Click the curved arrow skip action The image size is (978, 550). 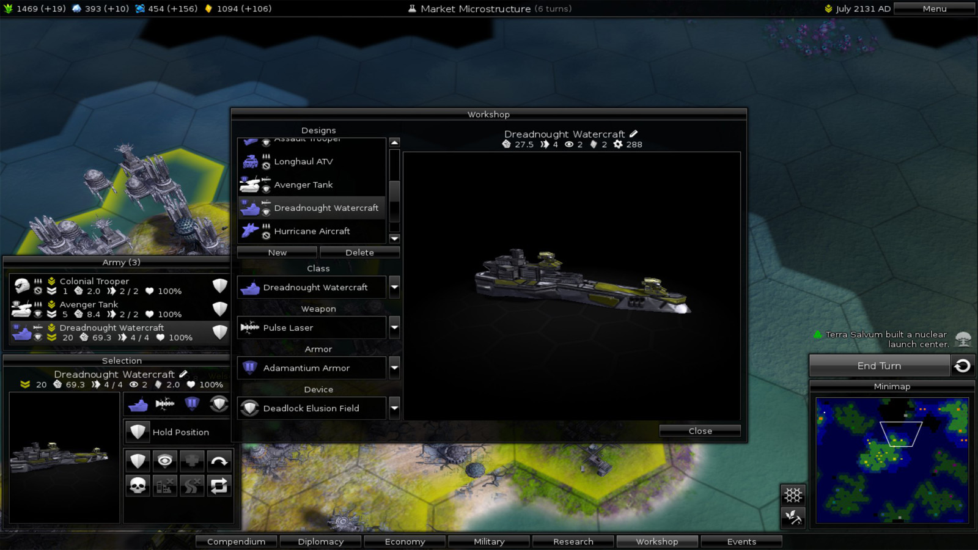click(x=219, y=461)
